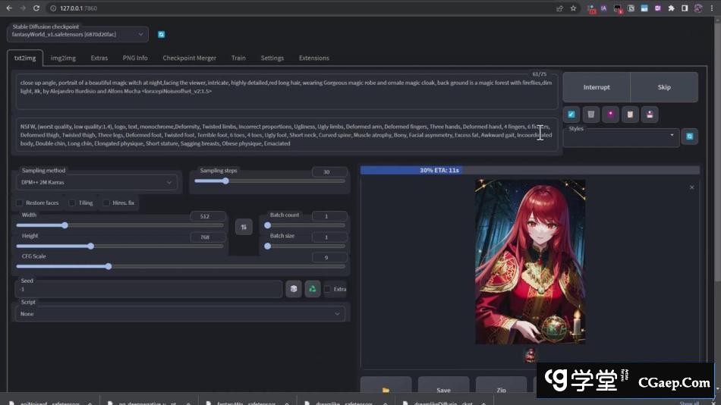Switch to the img2img tab
Viewport: 721px width, 405px height.
[x=63, y=58]
